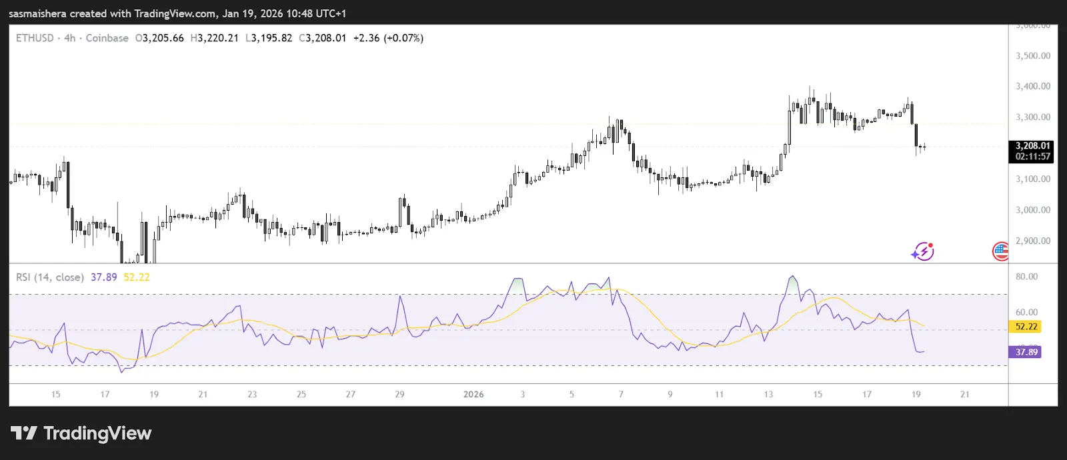Click the yellow 52.22 axis label
The image size is (1067, 460).
point(1026,327)
